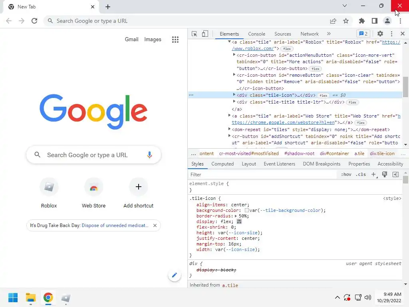409x307 pixels.
Task: Toggle the .cls class editor
Action: click(361, 174)
